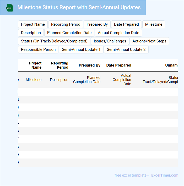Select the Milestone cell in the table
This screenshot has height=186, width=184.
tap(34, 80)
